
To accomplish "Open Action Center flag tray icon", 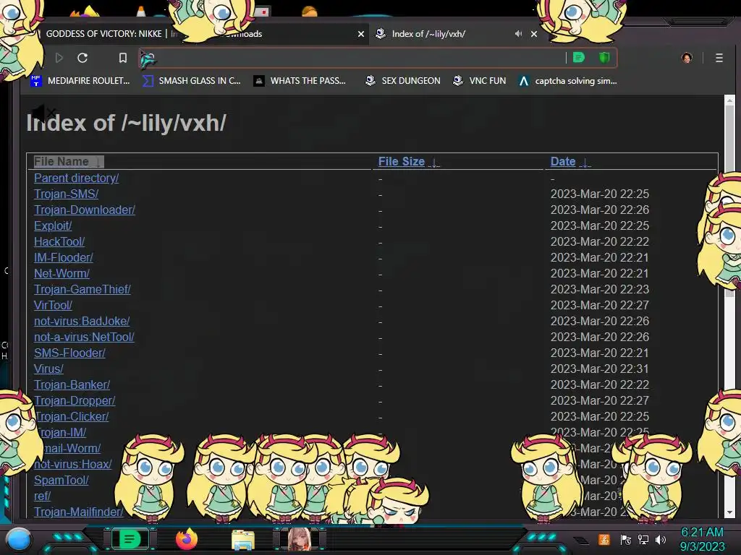I will pos(626,540).
